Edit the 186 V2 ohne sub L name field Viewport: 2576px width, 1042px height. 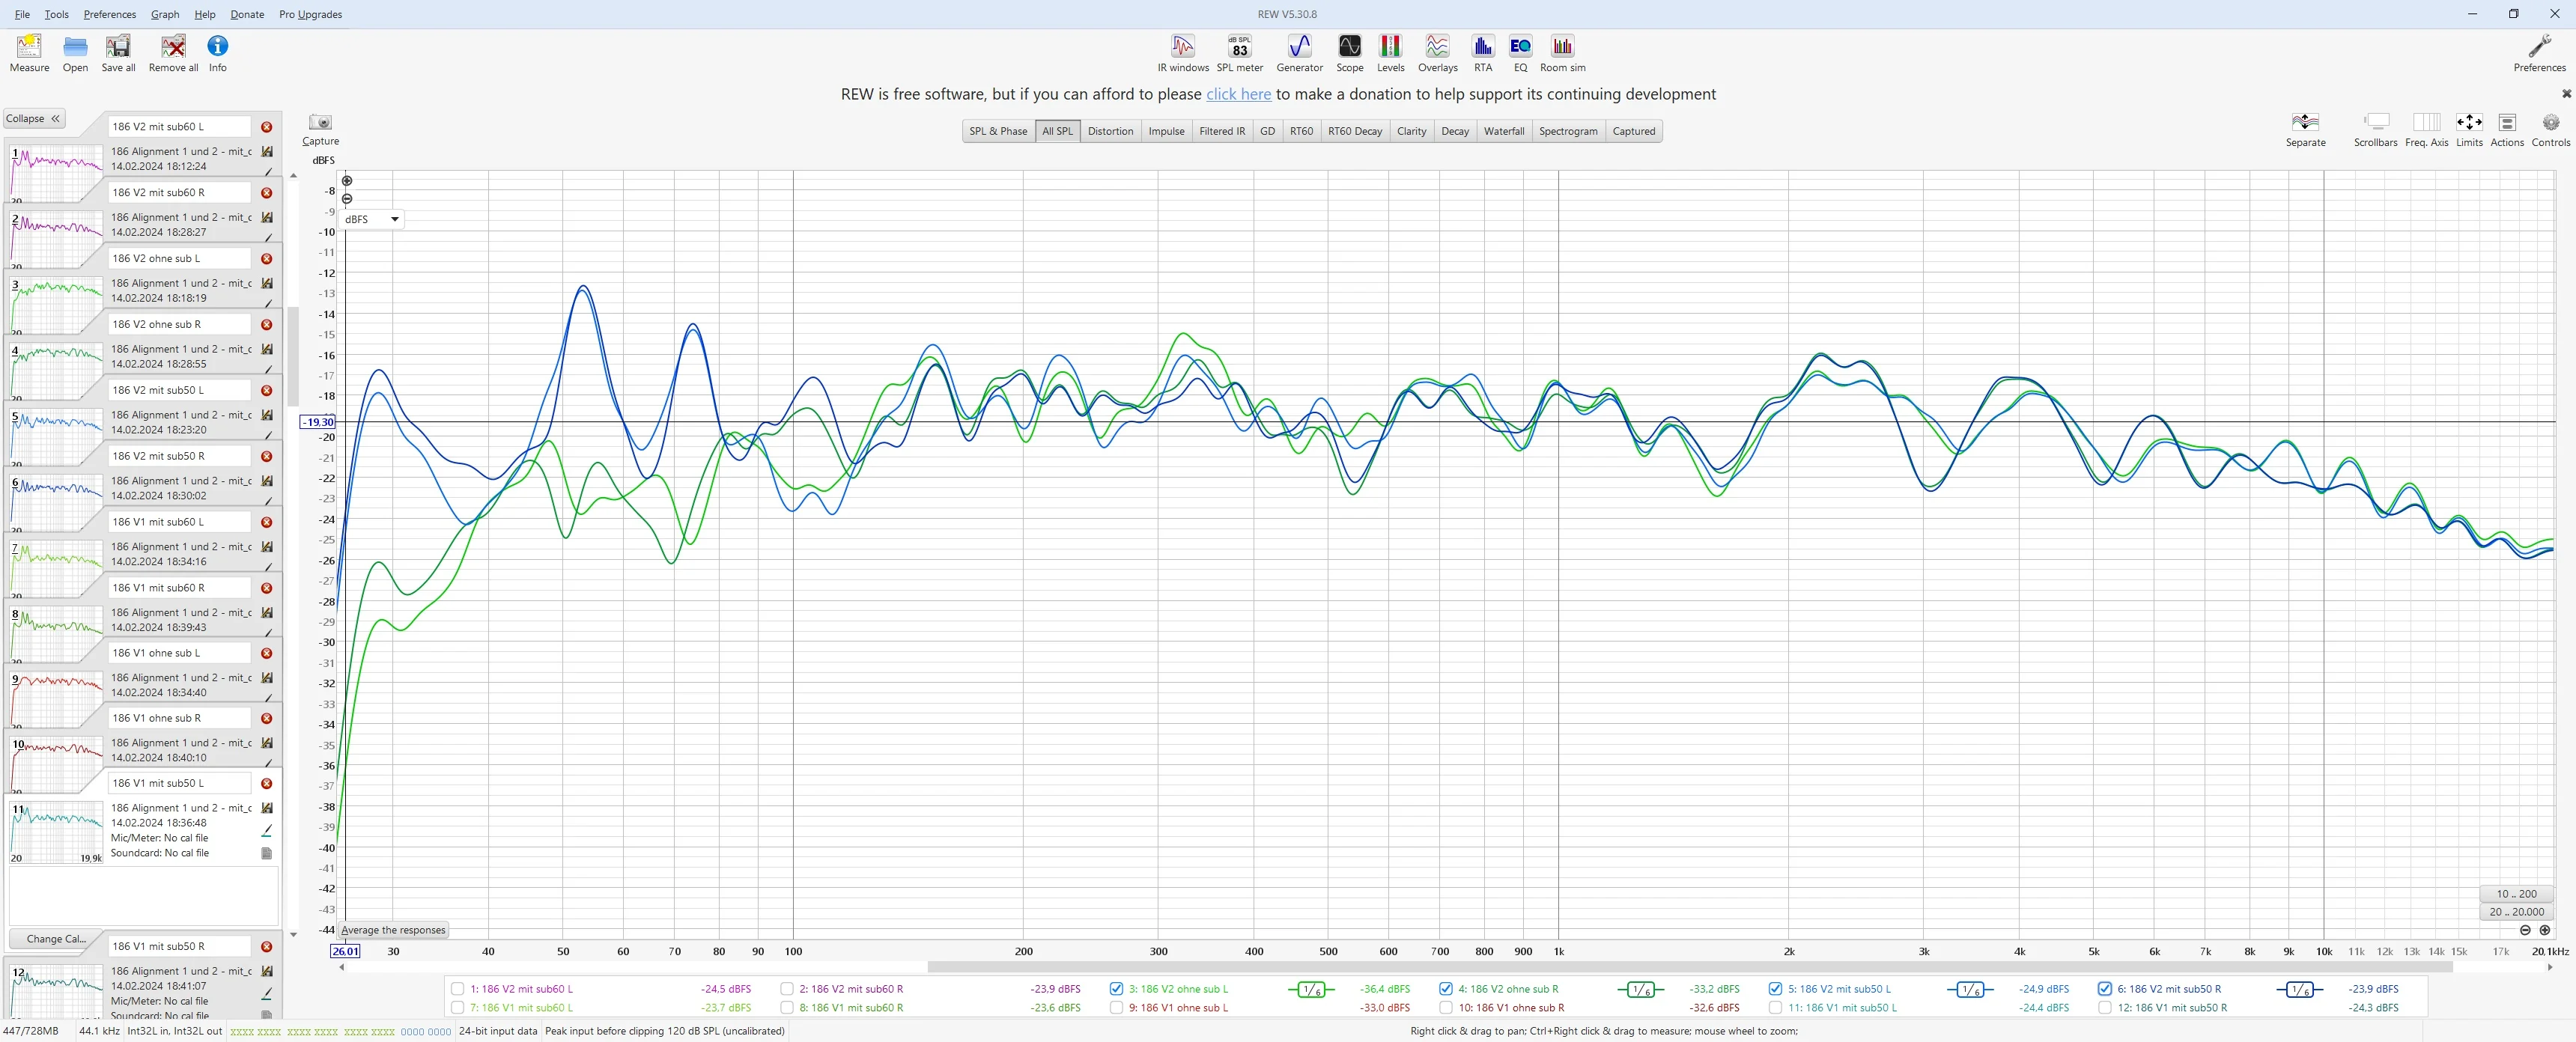point(180,258)
